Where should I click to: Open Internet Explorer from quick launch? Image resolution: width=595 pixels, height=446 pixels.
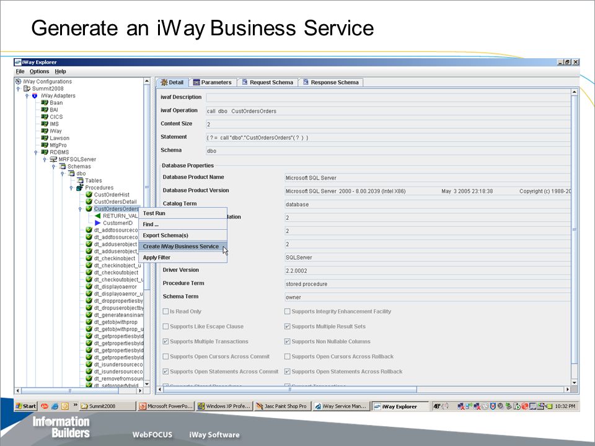click(55, 406)
